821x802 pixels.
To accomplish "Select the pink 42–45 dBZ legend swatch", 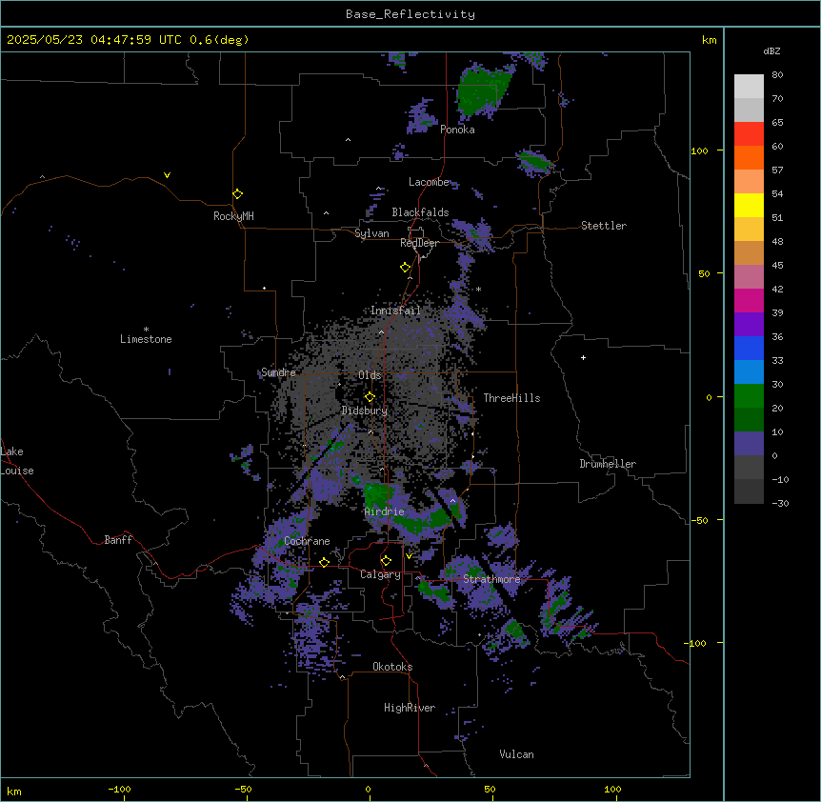I will (749, 277).
